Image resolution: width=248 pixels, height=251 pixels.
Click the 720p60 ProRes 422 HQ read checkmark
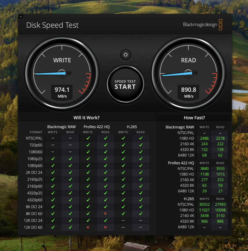105,145
